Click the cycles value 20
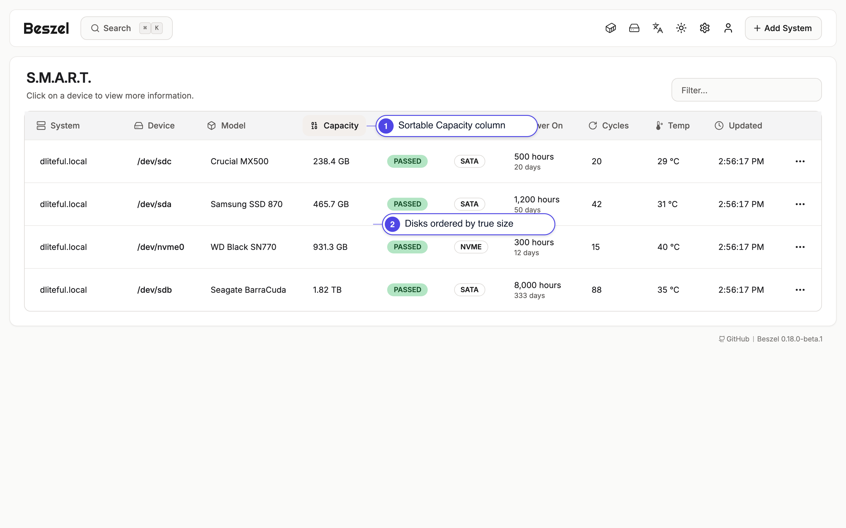The width and height of the screenshot is (846, 528). (x=596, y=161)
